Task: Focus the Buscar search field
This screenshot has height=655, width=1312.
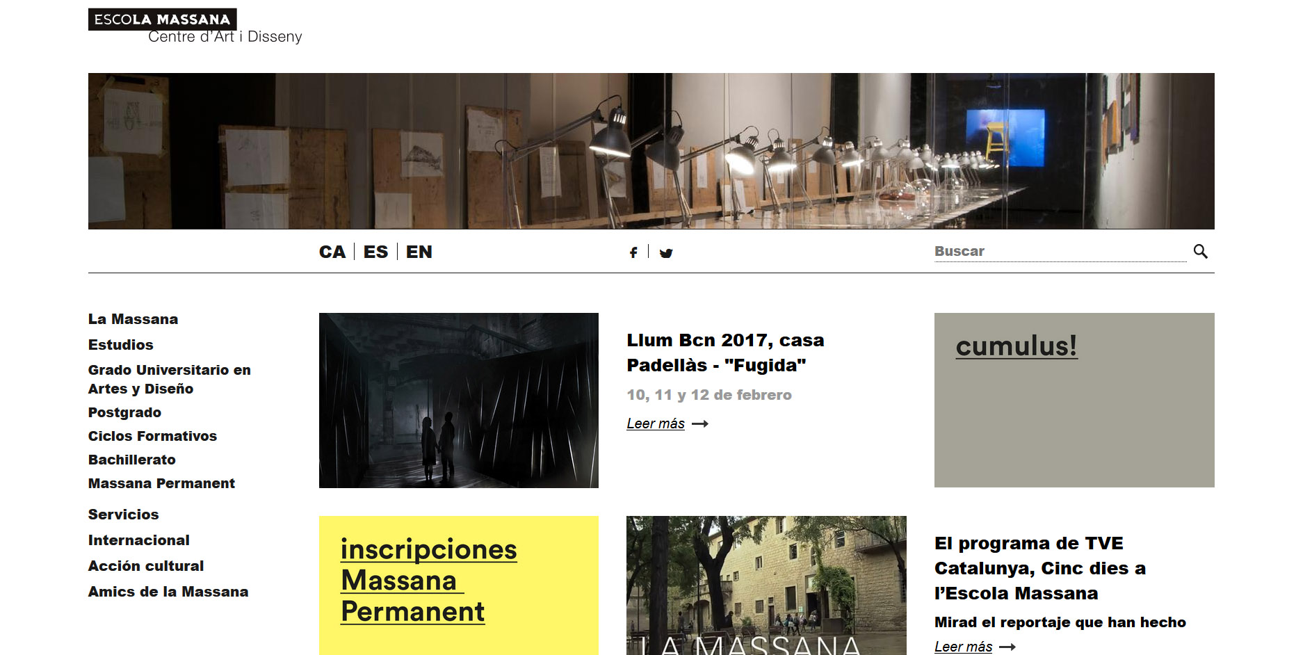Action: pos(1060,252)
